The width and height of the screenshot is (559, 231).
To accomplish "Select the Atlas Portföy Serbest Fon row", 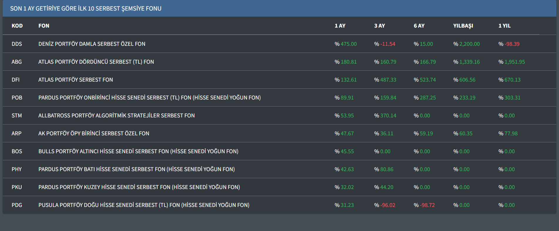I will 75,80.
